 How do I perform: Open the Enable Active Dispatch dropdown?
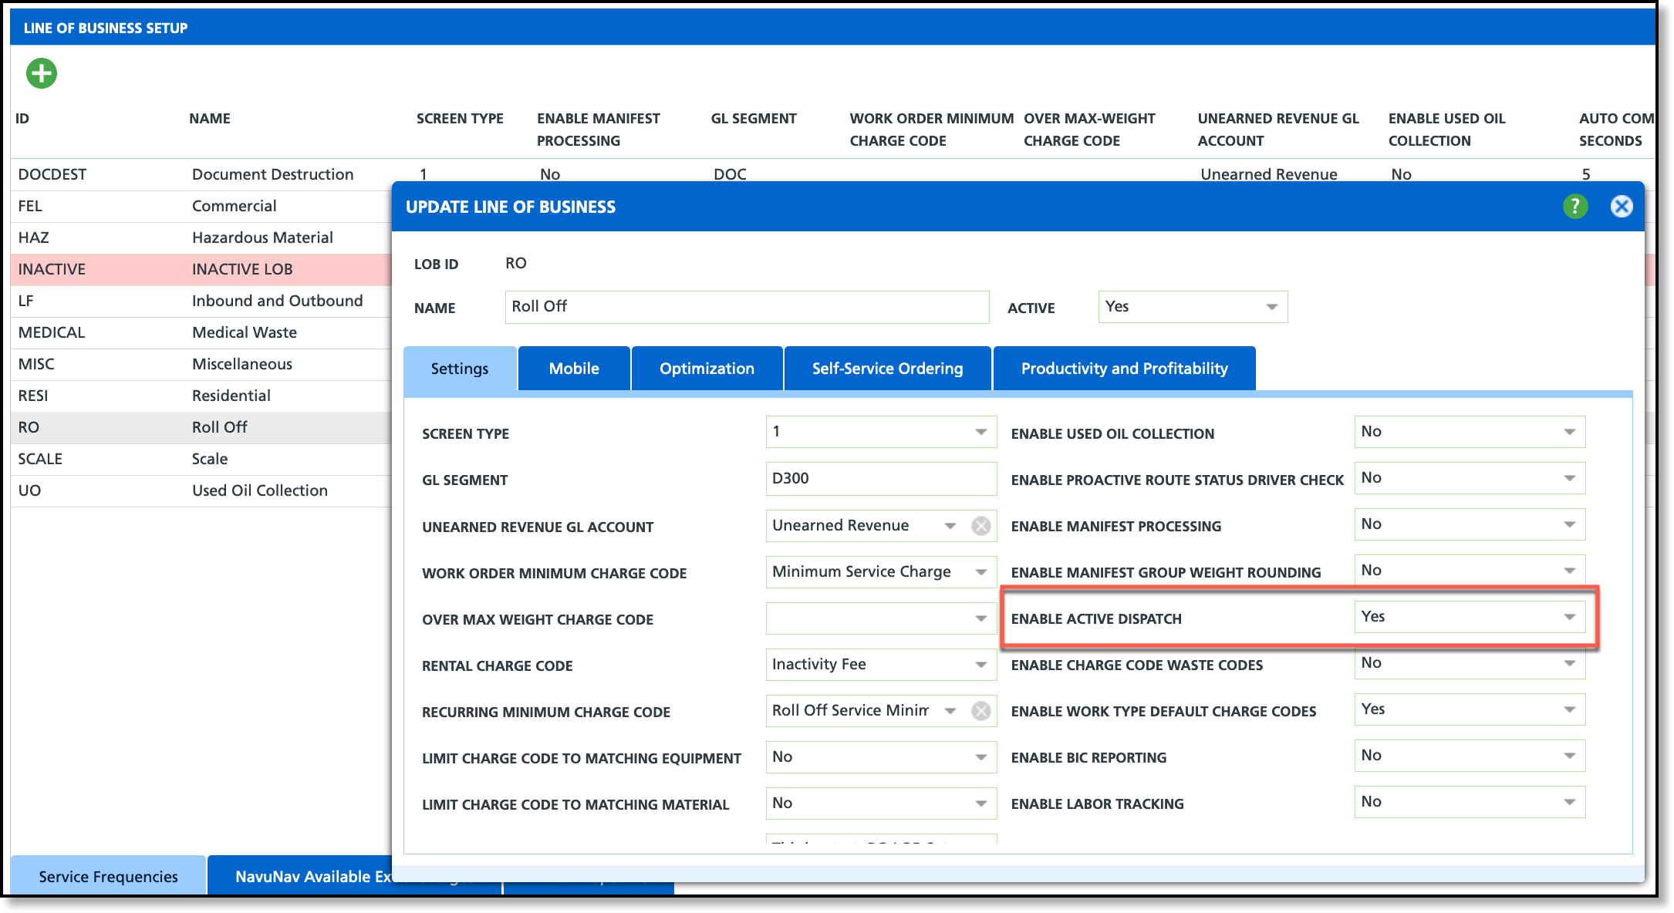(1569, 617)
